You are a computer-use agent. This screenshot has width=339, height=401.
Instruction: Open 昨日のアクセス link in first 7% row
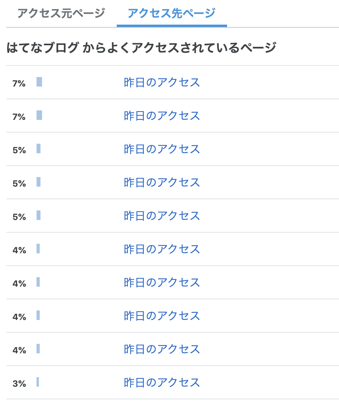[162, 82]
